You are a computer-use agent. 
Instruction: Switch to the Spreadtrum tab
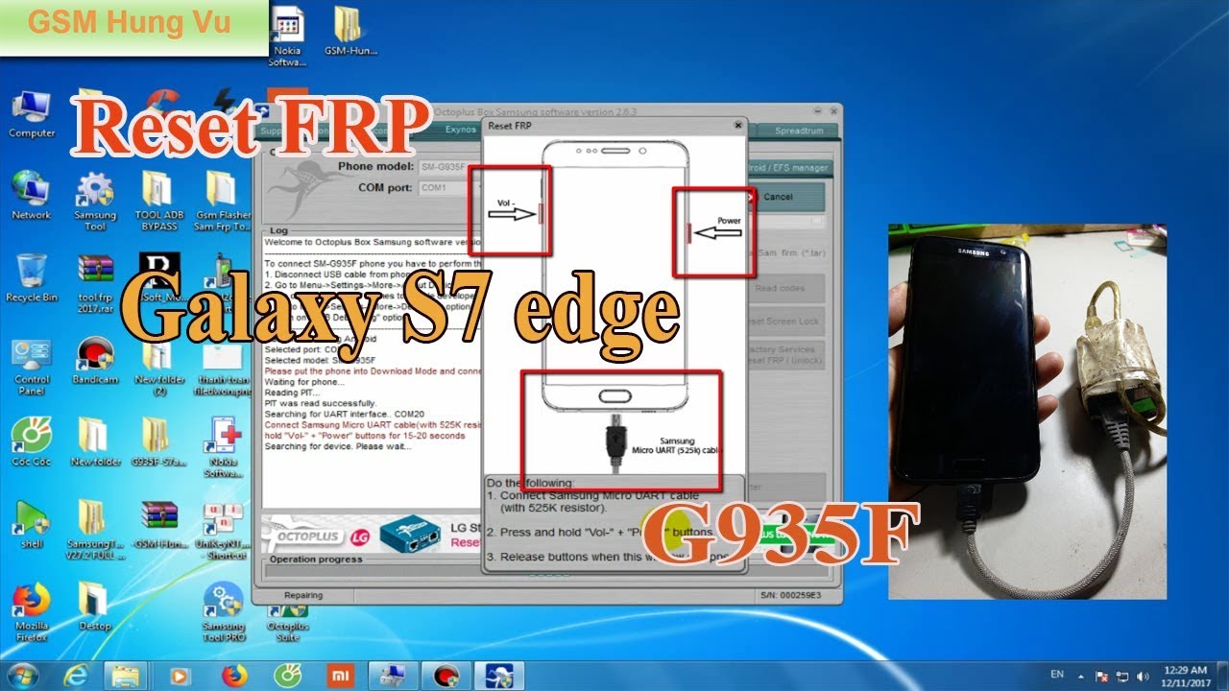point(799,130)
